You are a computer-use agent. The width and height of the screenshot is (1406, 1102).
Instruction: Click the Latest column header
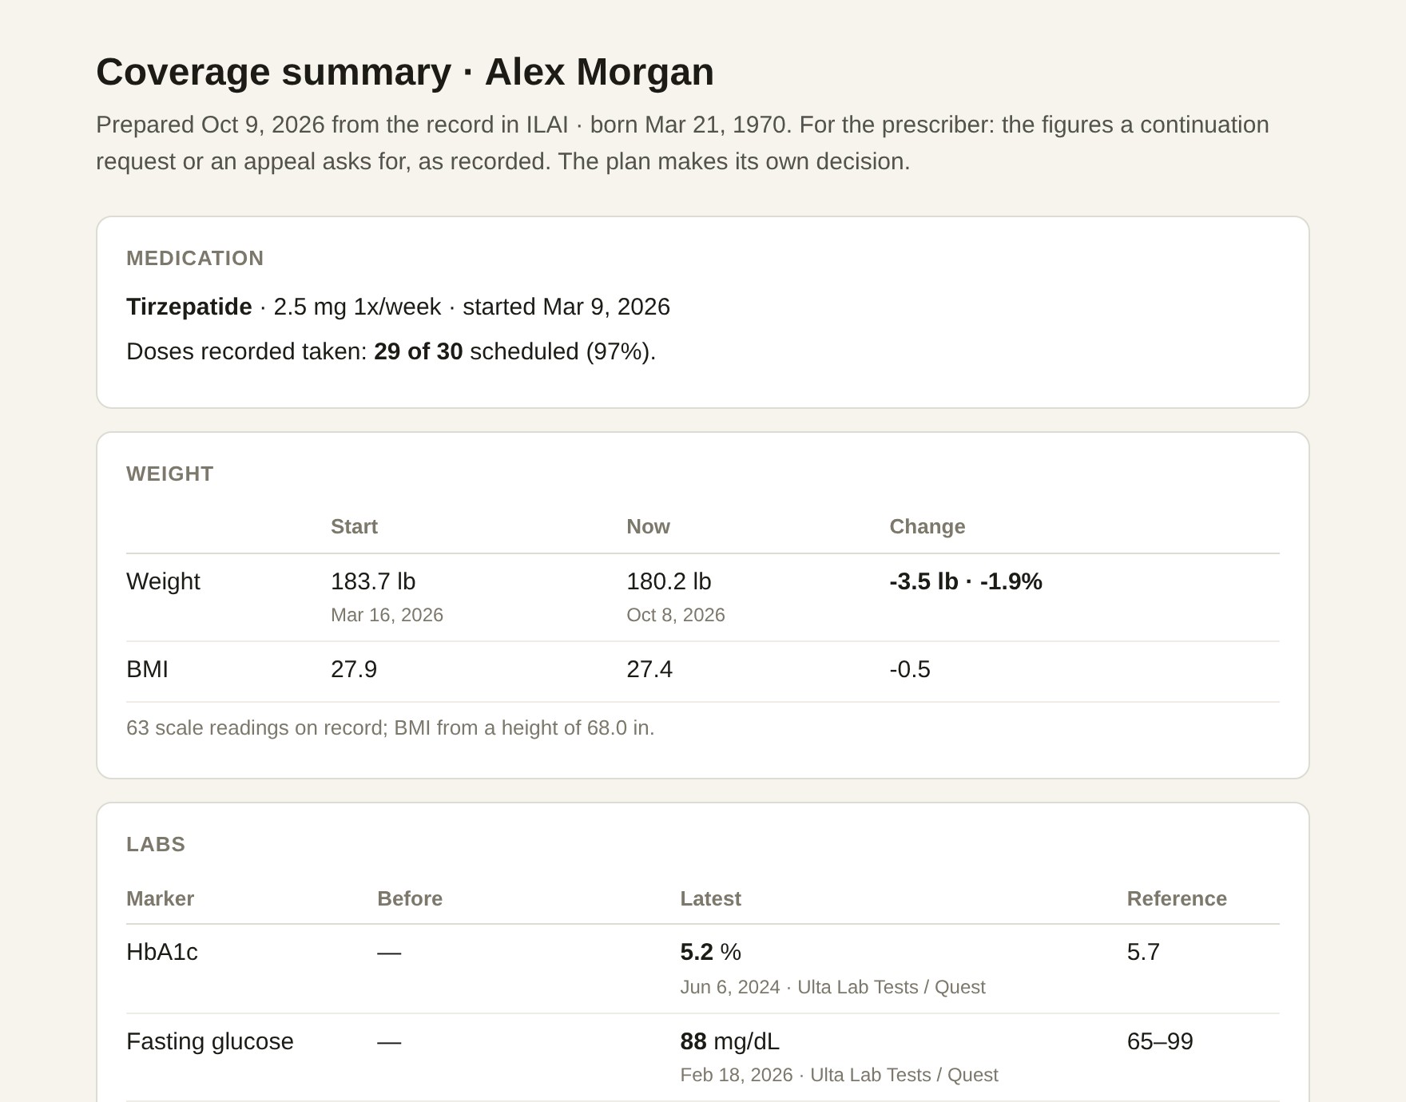point(710,898)
